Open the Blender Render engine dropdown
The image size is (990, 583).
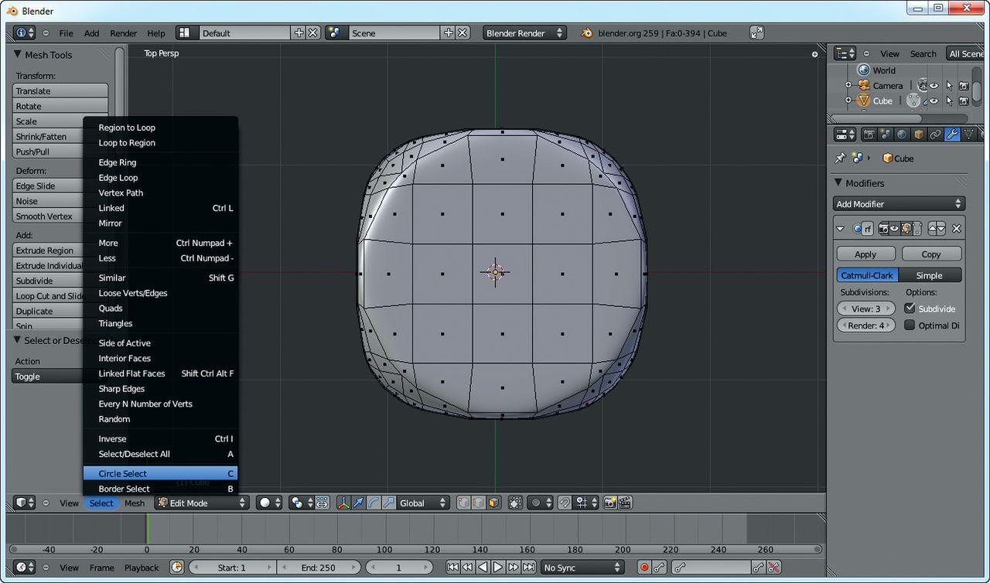point(524,33)
